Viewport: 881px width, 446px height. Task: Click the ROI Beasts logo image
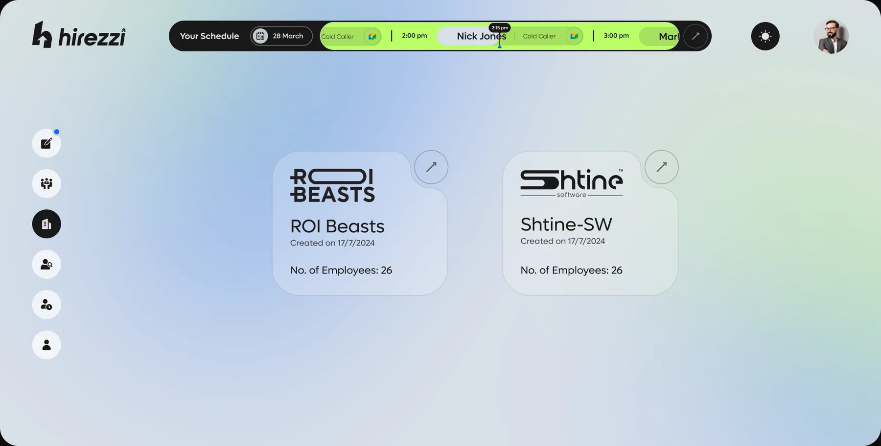(x=332, y=185)
